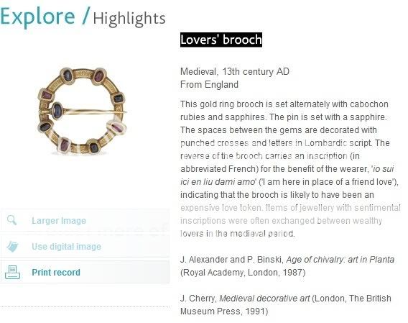The image size is (408, 323).
Task: Select the Use digital image link
Action: (66, 246)
